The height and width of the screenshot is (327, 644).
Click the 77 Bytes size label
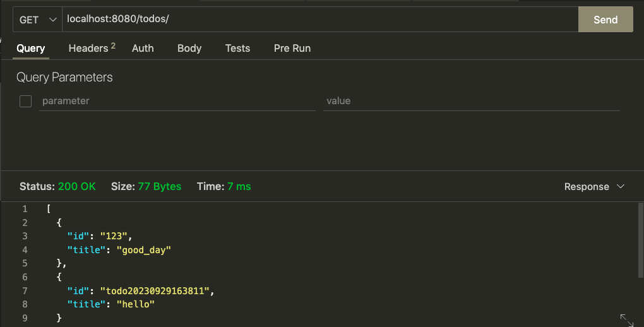point(159,187)
